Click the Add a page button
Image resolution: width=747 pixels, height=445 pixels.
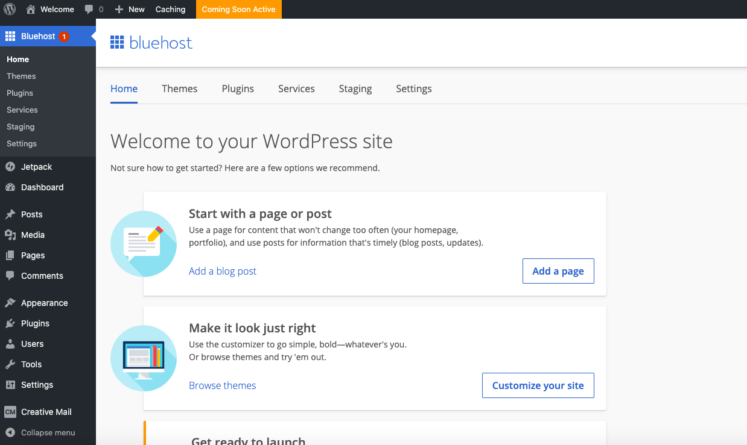pos(558,271)
